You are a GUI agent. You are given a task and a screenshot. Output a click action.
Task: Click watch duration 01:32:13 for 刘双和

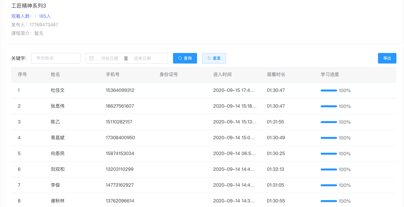275,169
